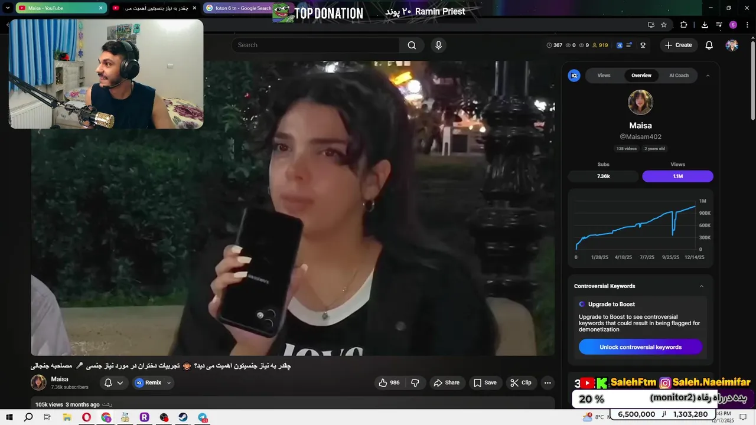Click the Chrome profile S avatar

733,25
